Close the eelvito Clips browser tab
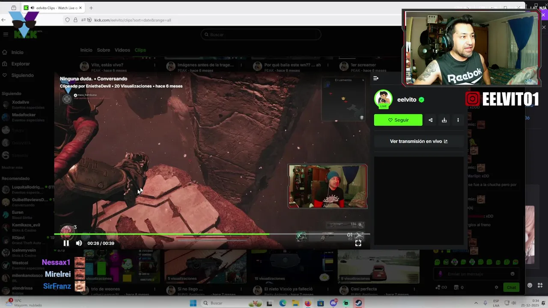Screen dimensions: 548x308 pos(80,8)
